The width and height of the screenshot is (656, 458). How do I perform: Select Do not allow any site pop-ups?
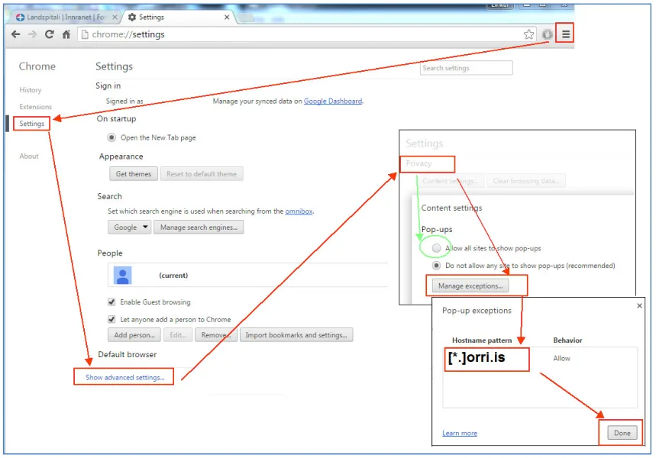point(436,265)
